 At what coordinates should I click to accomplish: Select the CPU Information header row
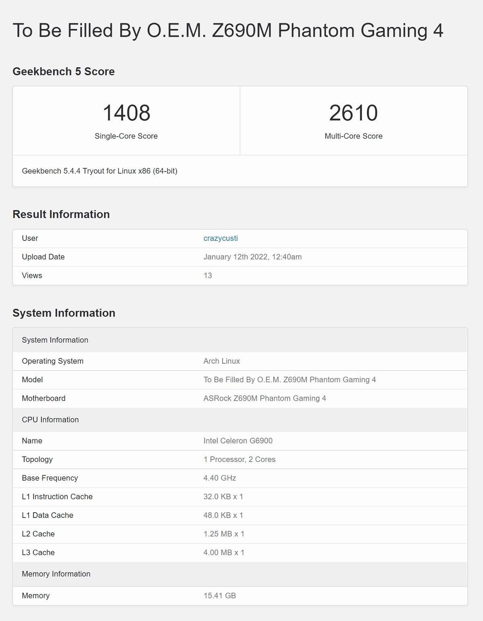[240, 420]
